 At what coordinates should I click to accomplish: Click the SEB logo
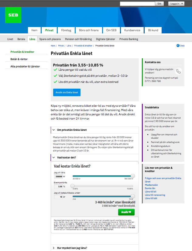pyautogui.click(x=13, y=15)
